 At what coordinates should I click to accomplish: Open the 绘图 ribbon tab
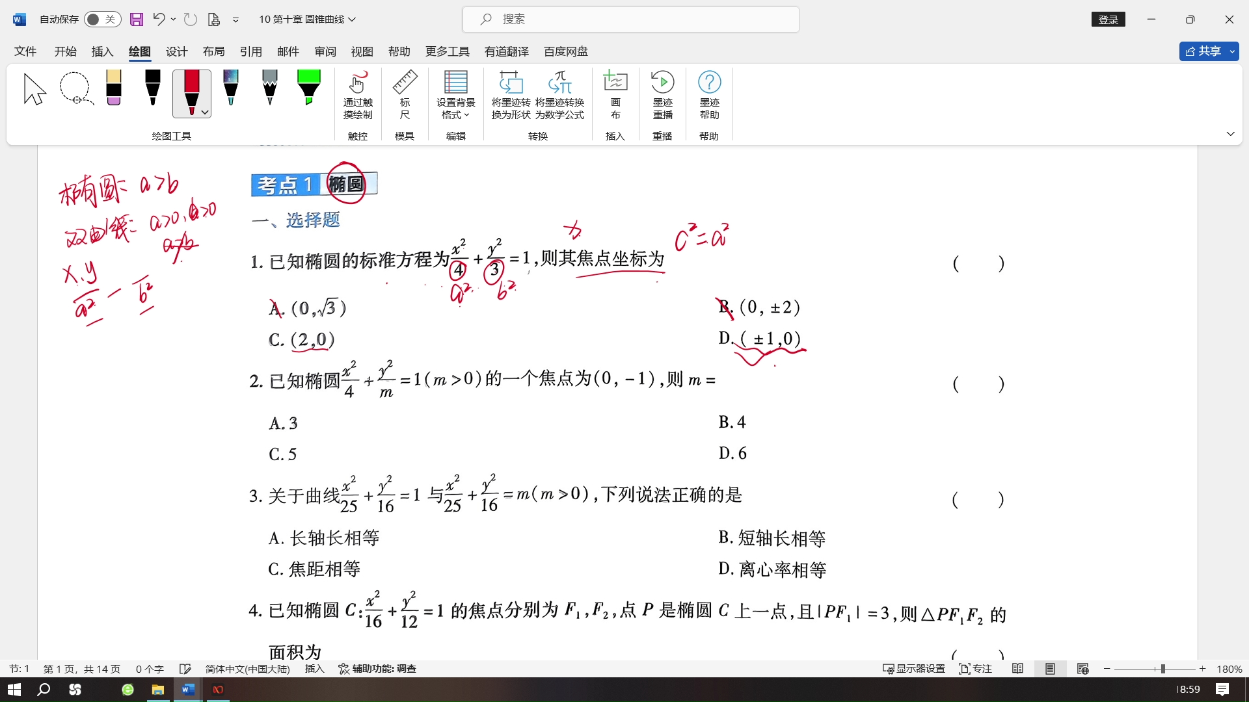point(140,51)
